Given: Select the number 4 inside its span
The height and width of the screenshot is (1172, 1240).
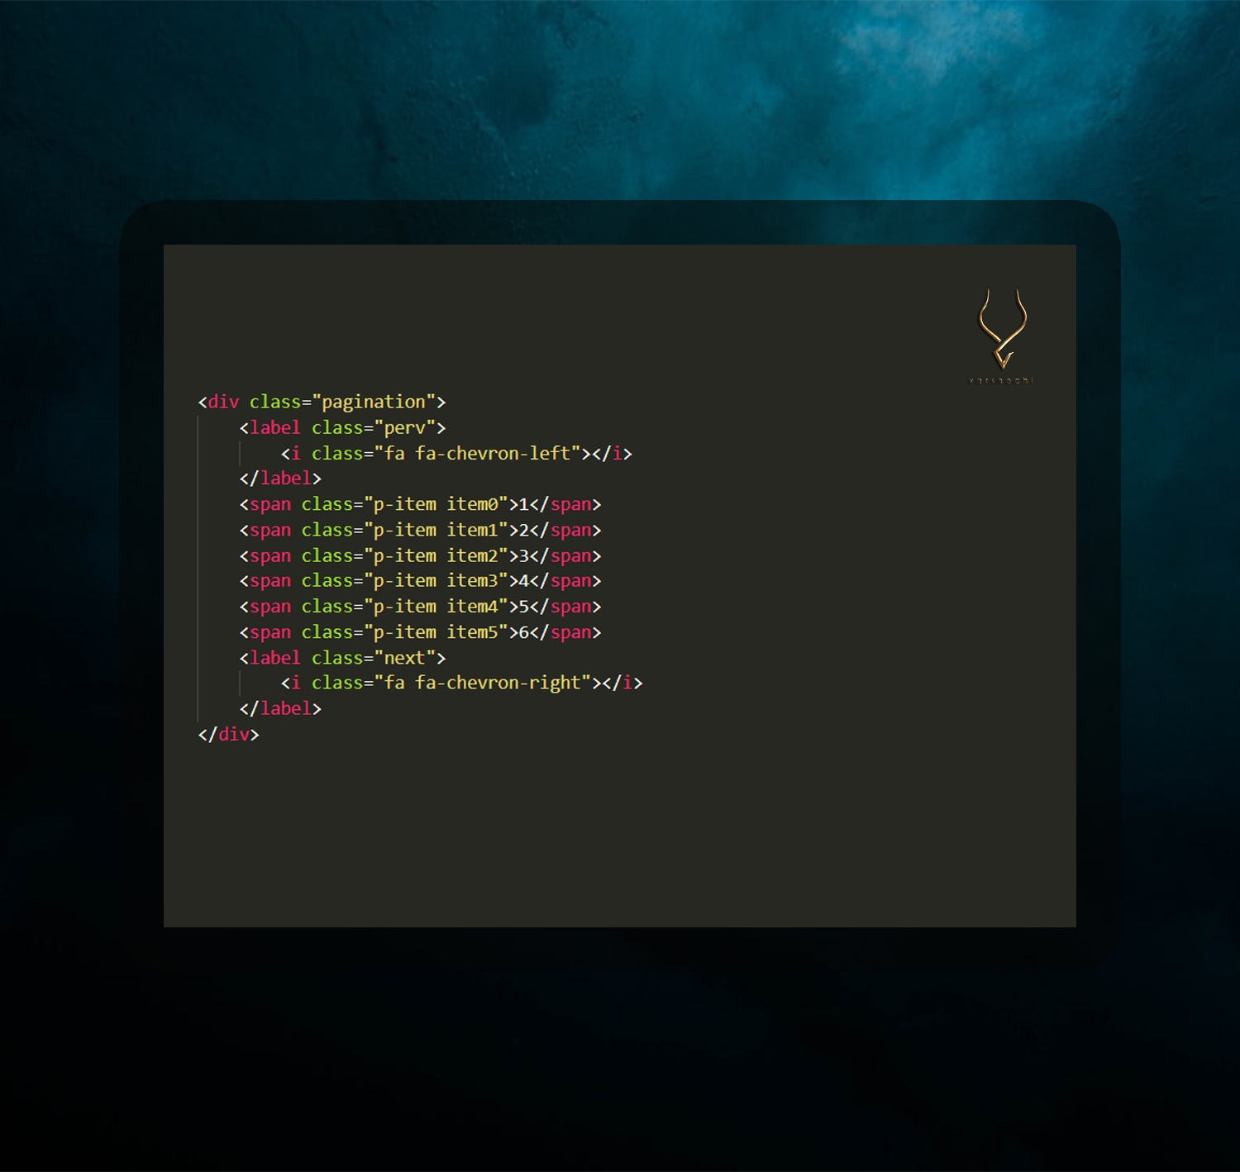Looking at the screenshot, I should coord(522,580).
